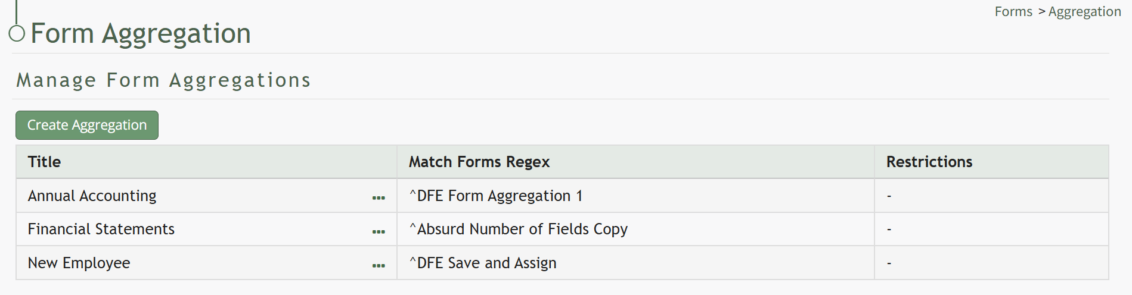Select the Financial Statements title

pos(101,230)
